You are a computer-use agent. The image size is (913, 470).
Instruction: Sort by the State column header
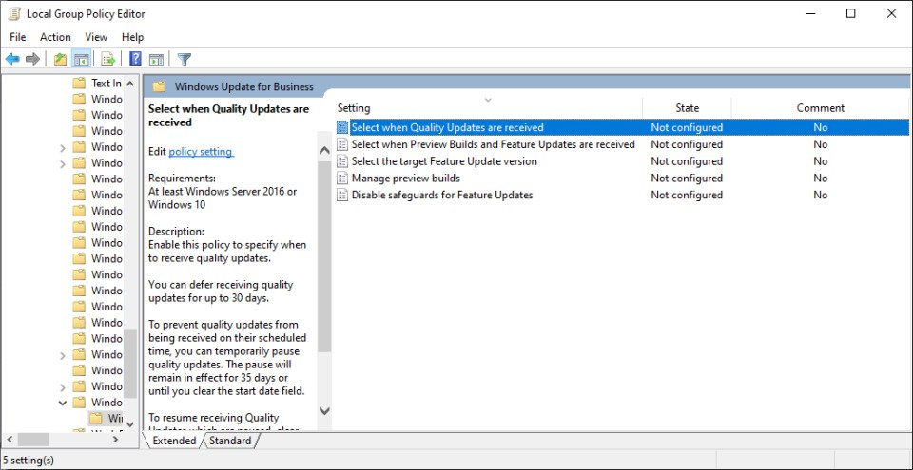[687, 107]
